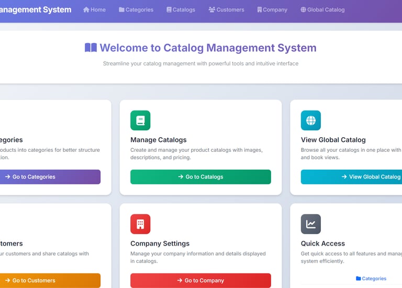Viewport: 402px width, 288px height.
Task: Click the Company Settings card title
Action: coord(160,243)
